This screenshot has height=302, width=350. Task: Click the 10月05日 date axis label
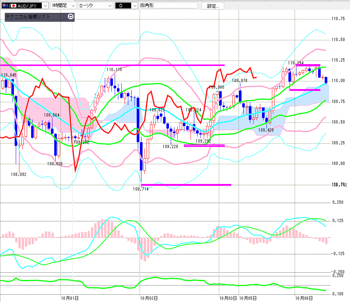tap(247, 298)
